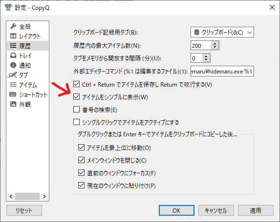Open the タブ pencil icon section
280x222 pixels.
click(12, 74)
